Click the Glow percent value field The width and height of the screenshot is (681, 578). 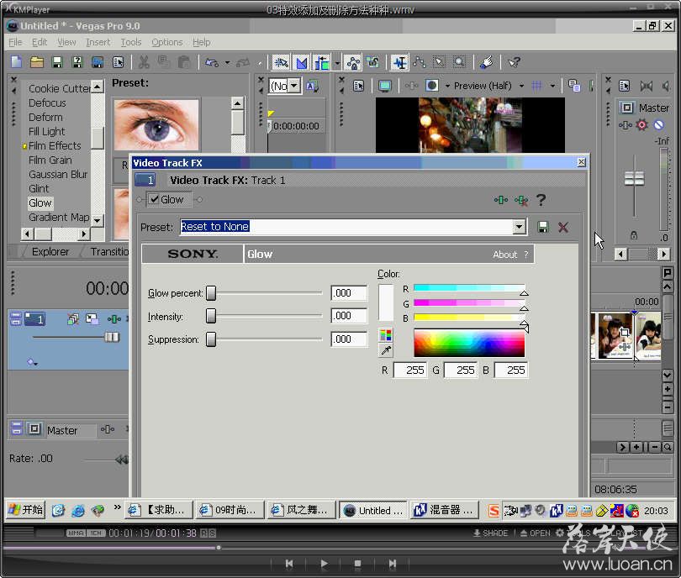tap(349, 293)
